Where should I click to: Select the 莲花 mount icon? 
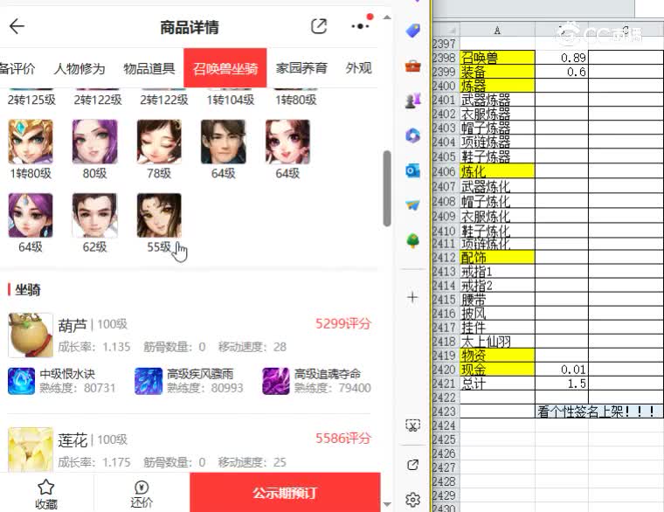click(x=31, y=450)
